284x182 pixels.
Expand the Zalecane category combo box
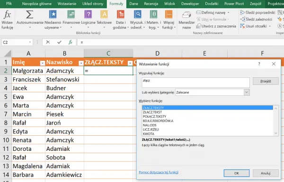pos(247,92)
